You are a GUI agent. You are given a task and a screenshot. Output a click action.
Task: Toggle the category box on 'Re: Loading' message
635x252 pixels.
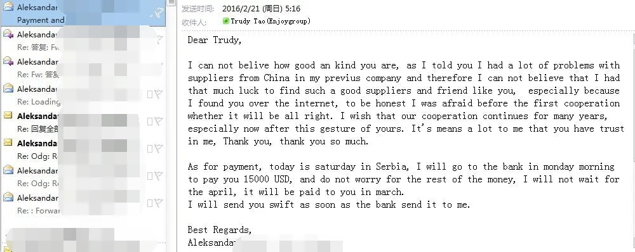(x=150, y=94)
